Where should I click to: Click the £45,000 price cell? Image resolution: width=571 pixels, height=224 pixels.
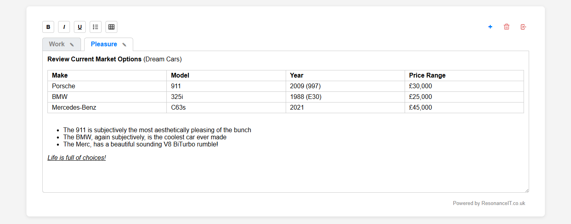point(420,108)
